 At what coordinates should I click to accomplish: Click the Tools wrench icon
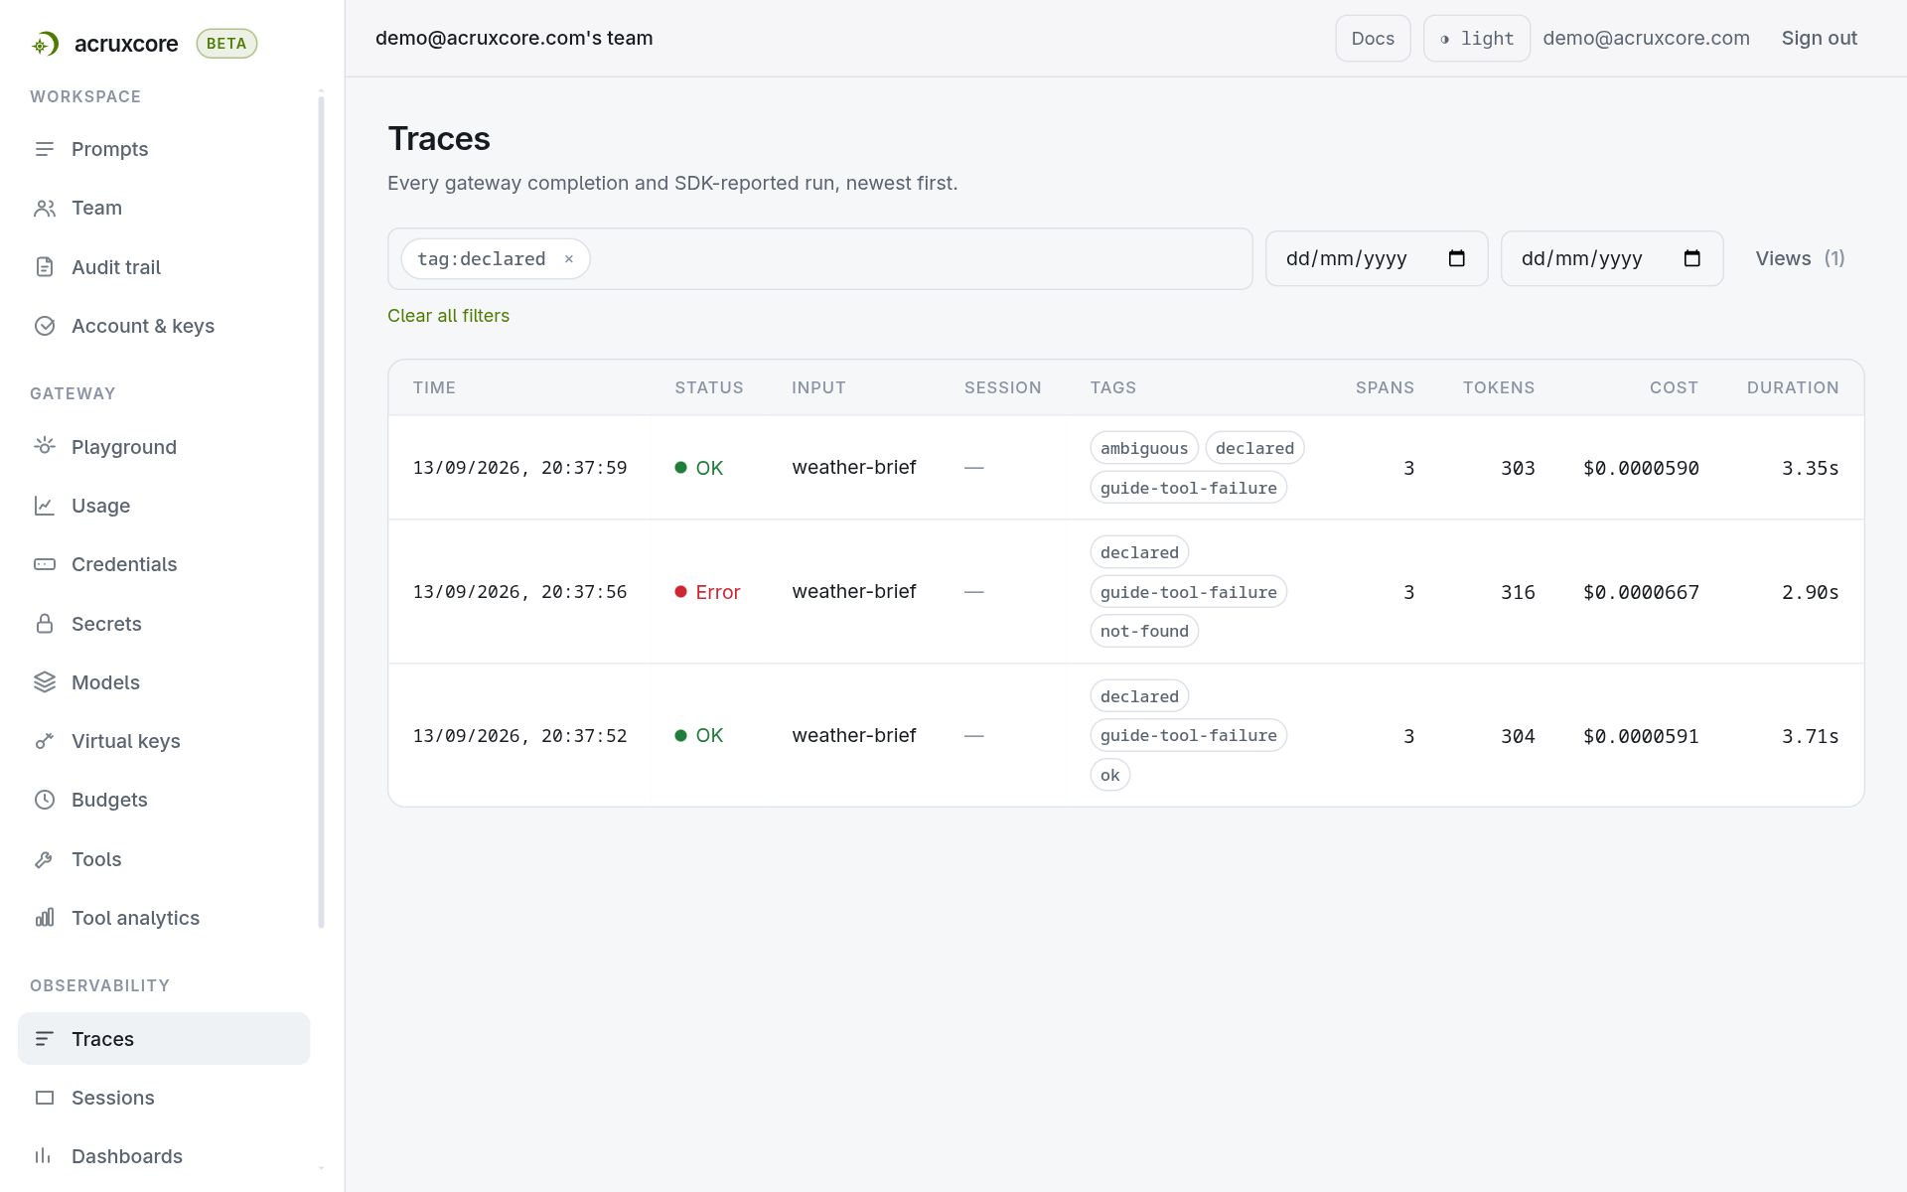click(x=45, y=859)
